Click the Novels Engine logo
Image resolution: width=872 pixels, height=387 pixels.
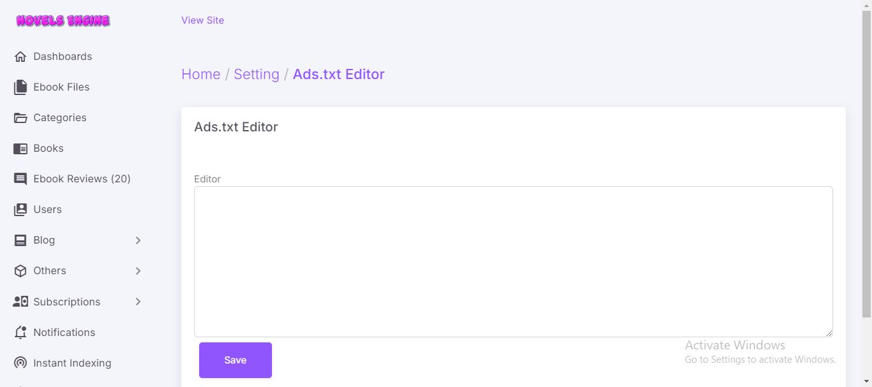63,20
